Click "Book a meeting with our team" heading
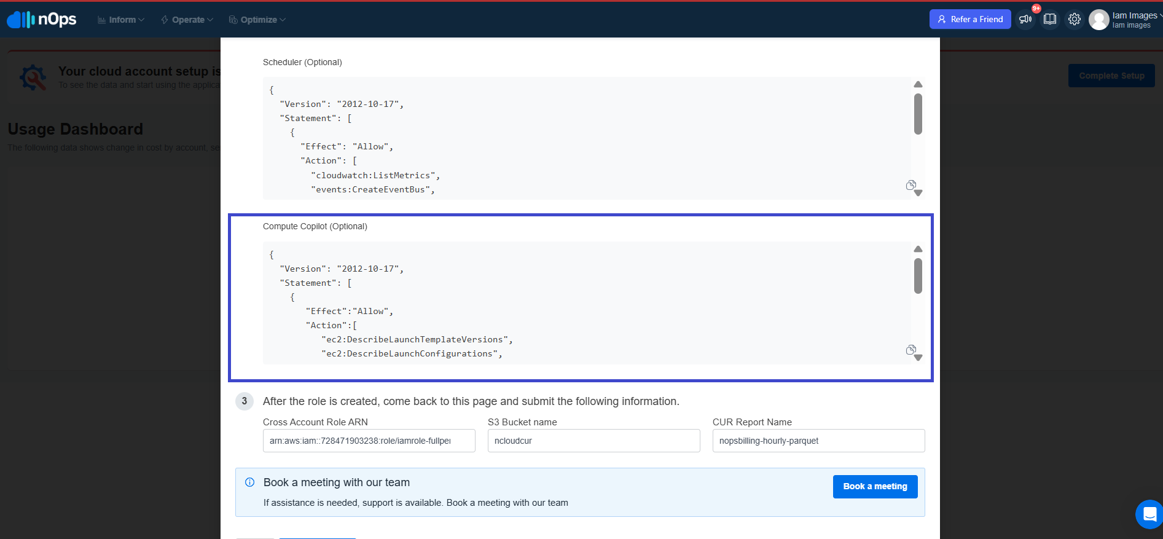Viewport: 1163px width, 539px height. pyautogui.click(x=337, y=482)
